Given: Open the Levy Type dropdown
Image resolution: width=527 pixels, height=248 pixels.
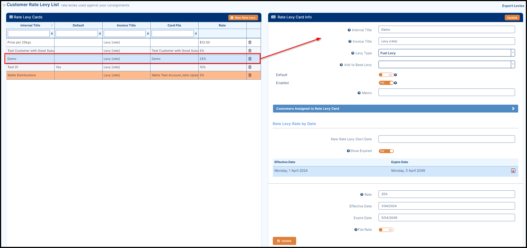Looking at the screenshot, I should click(x=446, y=53).
